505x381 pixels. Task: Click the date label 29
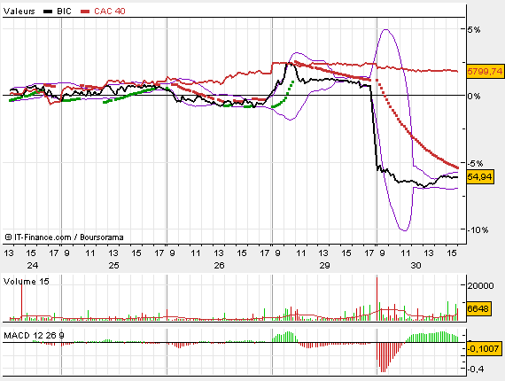[324, 266]
